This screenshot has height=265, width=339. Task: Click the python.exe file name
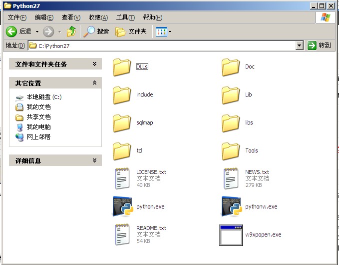[150, 206]
